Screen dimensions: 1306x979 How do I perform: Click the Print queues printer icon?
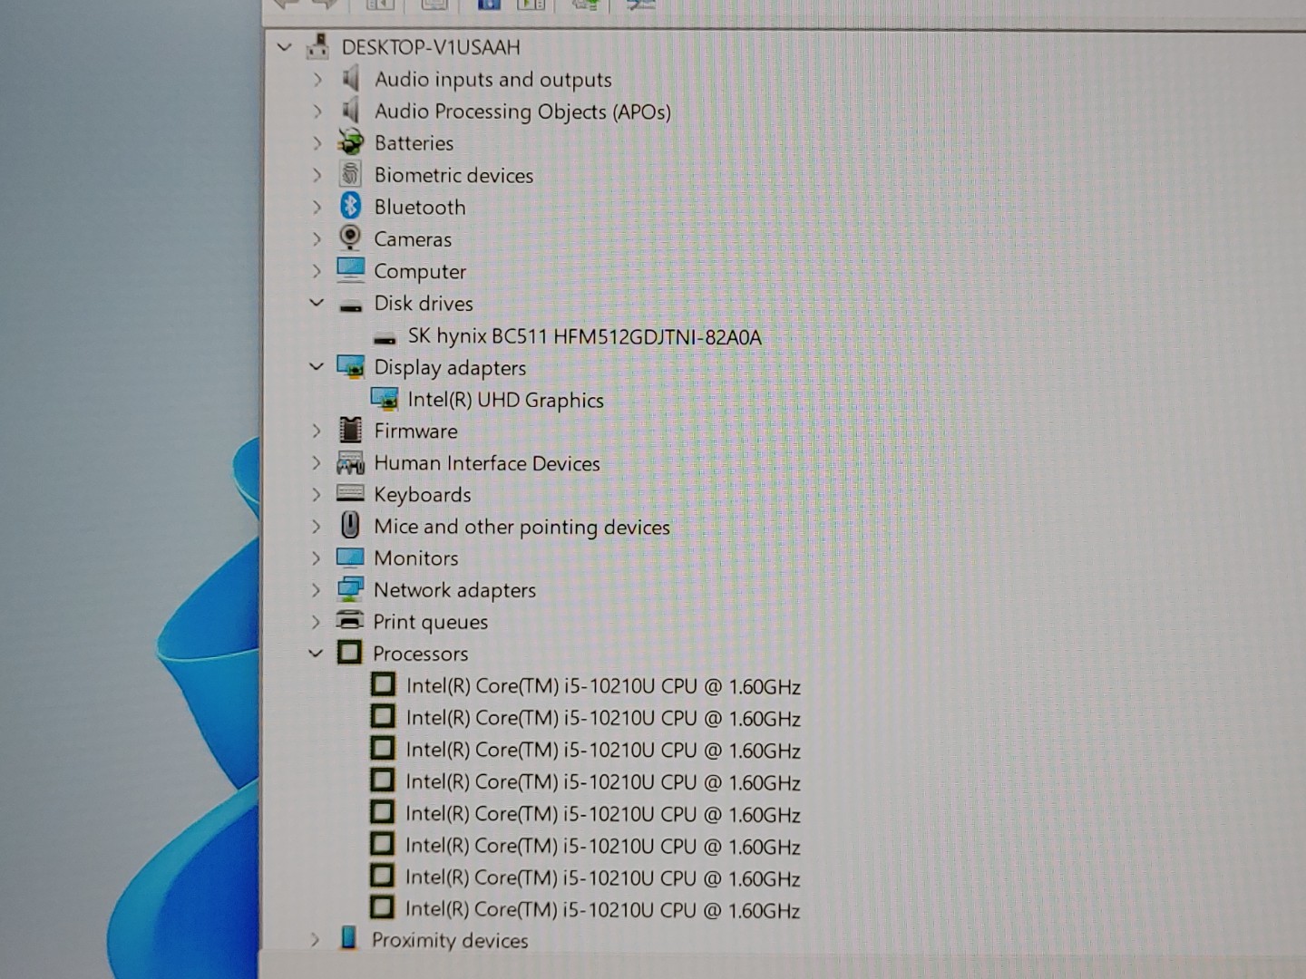(x=350, y=621)
